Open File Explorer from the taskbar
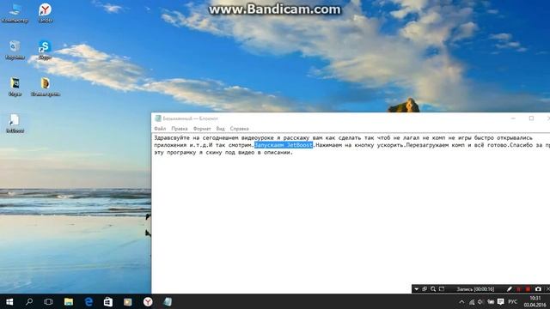 tap(69, 301)
